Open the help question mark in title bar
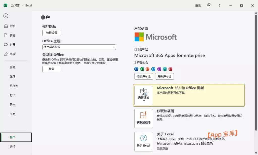 (219, 6)
